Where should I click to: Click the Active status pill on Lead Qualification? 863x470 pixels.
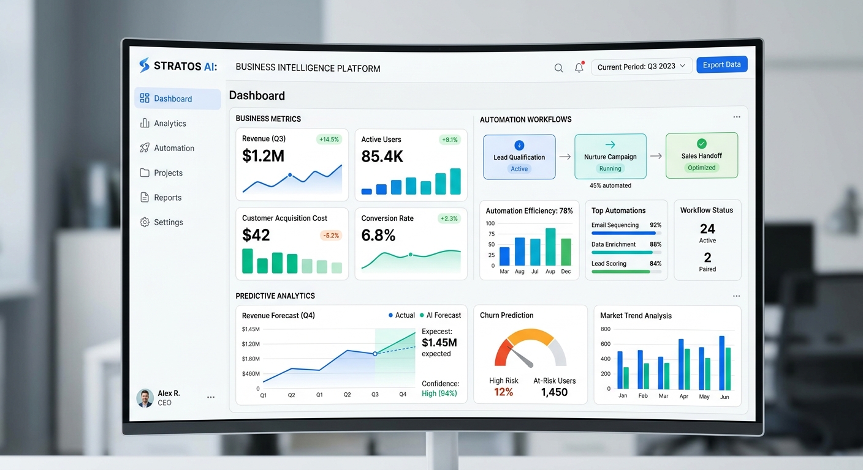click(x=519, y=169)
